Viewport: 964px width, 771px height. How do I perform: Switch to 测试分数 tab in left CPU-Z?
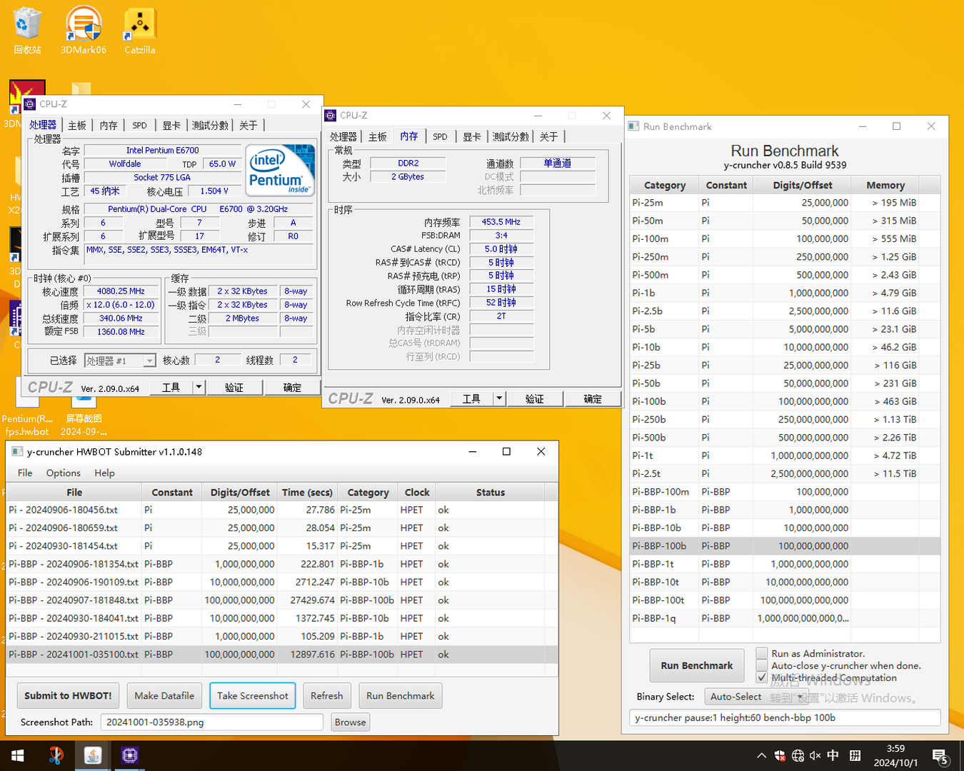click(x=210, y=126)
